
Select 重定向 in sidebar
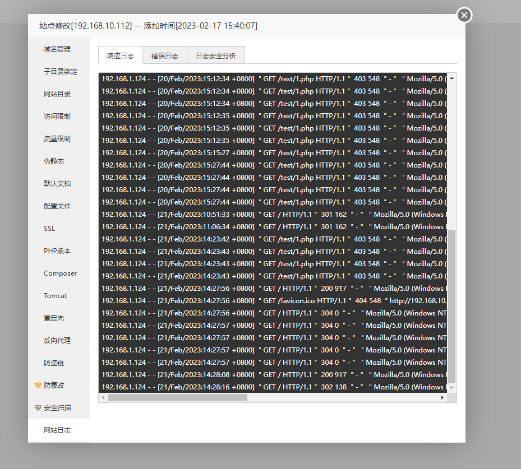(54, 318)
